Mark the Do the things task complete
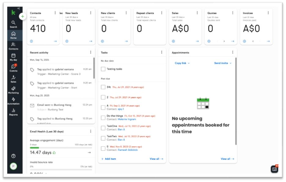Screen dimensions: 286x182 (x=103, y=118)
